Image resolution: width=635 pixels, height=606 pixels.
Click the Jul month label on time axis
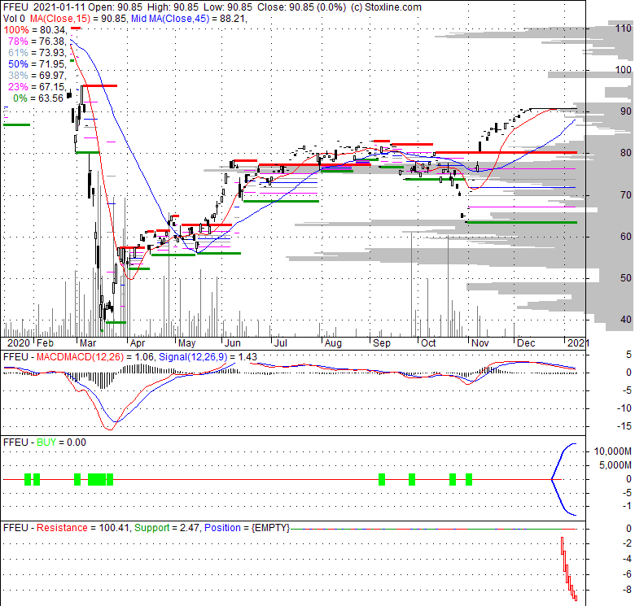pyautogui.click(x=281, y=343)
